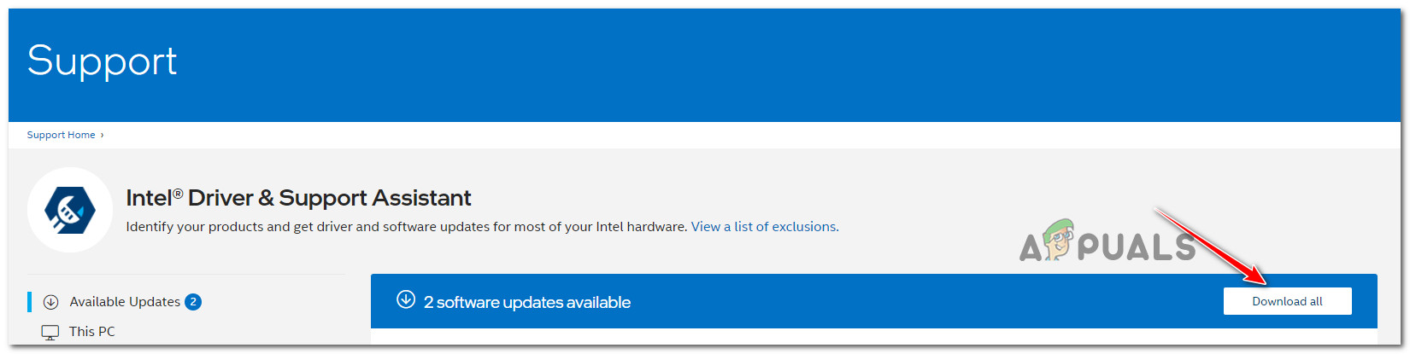This screenshot has height=354, width=1410.
Task: Click the blue badge showing 2 updates
Action: 193,302
